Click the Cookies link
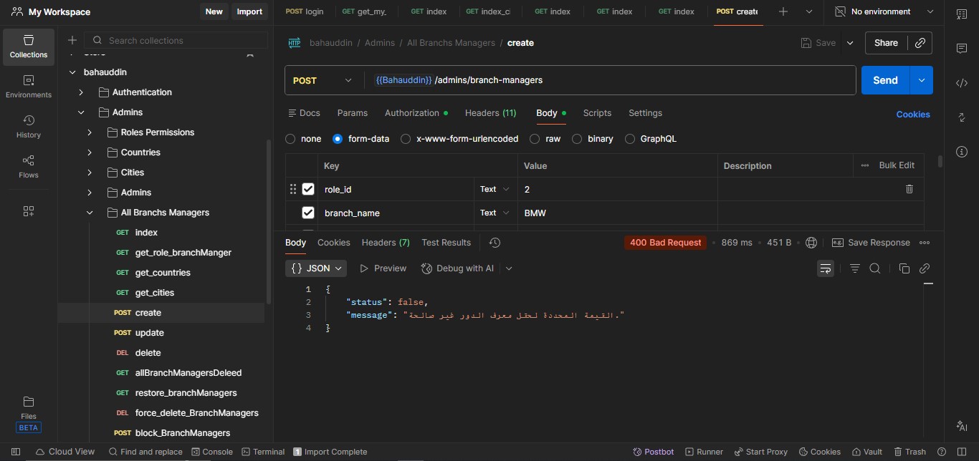Image resolution: width=979 pixels, height=461 pixels. coord(912,115)
